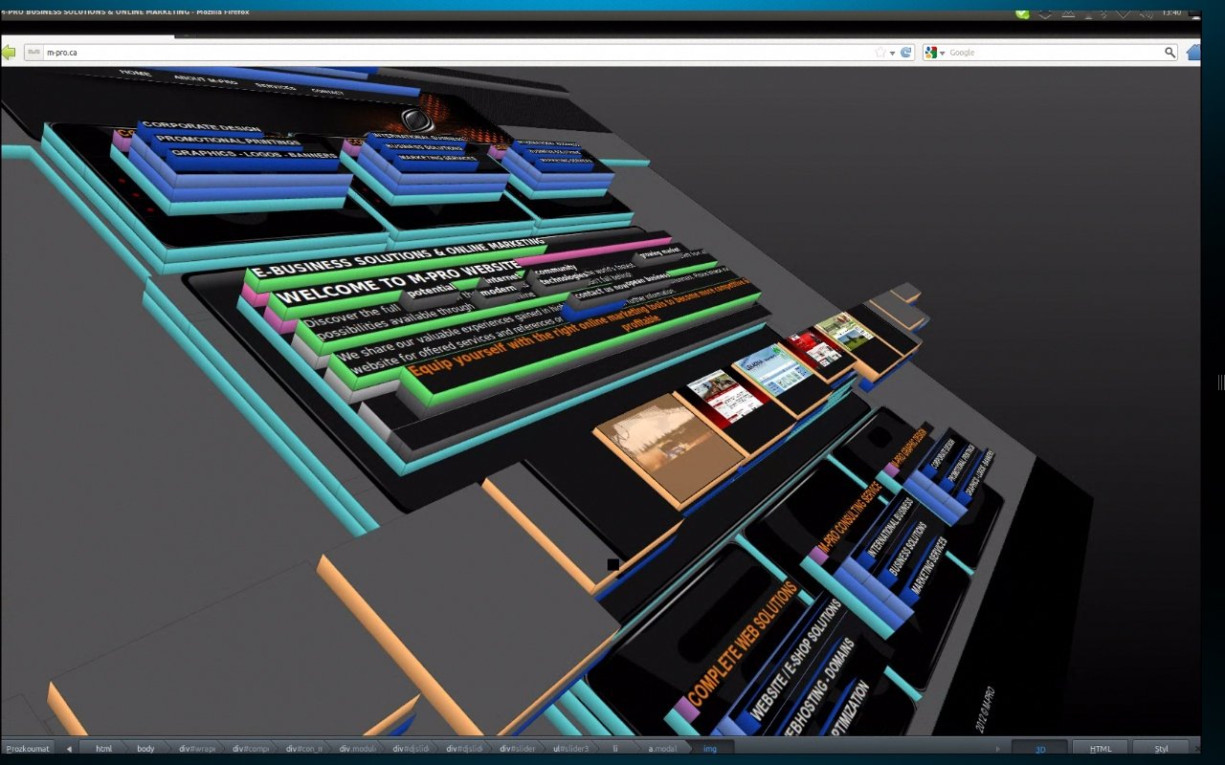Select the li breadcrumb
1225x765 pixels.
tap(616, 749)
